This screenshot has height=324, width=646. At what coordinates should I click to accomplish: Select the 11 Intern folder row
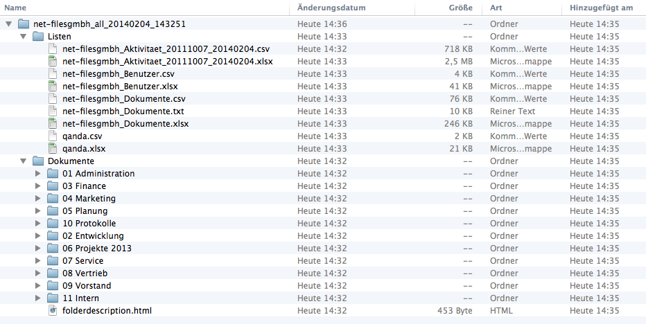pyautogui.click(x=80, y=298)
